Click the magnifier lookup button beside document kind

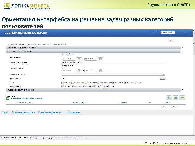[x=162, y=78]
